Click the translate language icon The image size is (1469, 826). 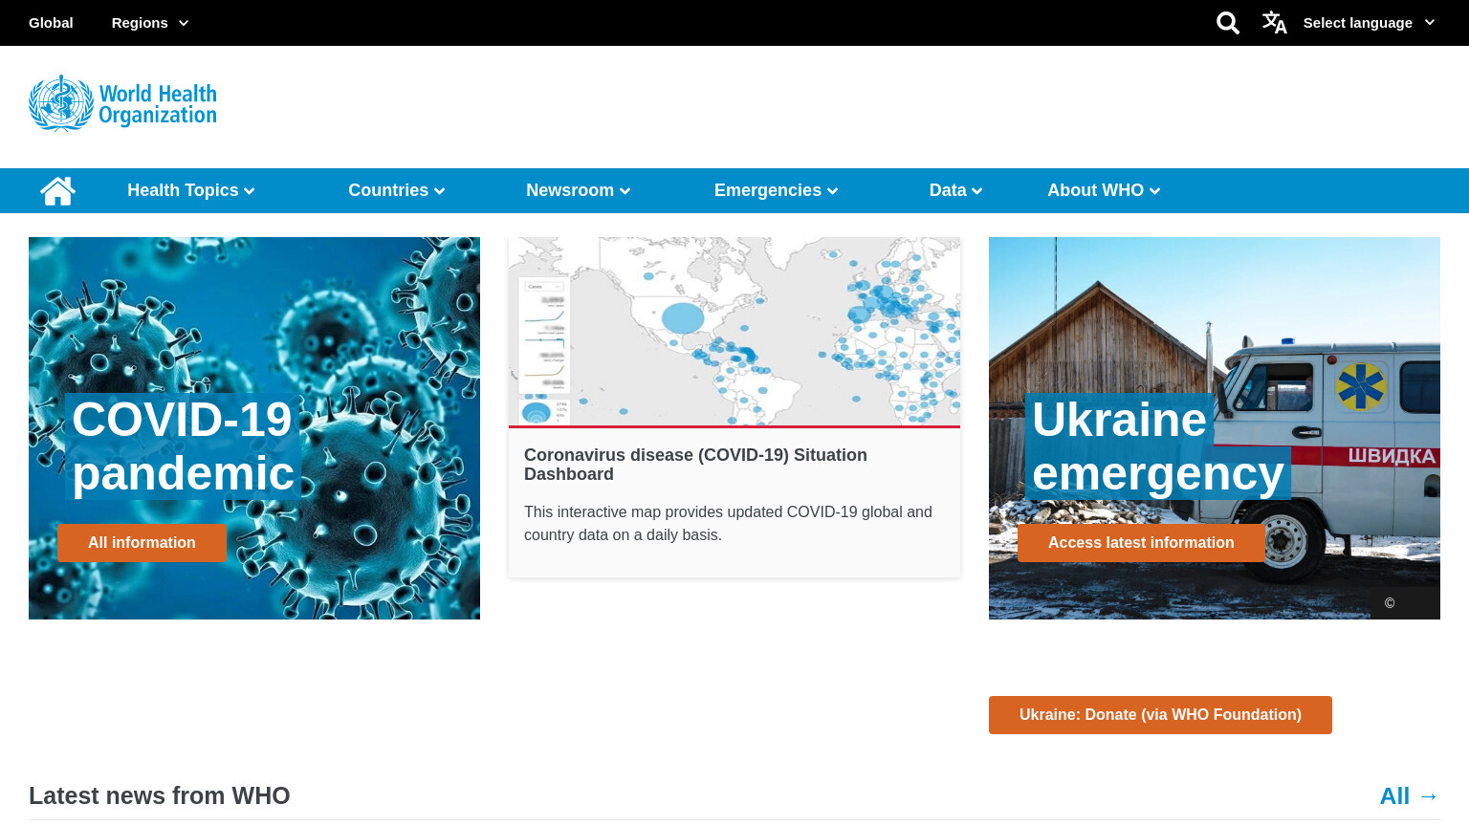click(1274, 22)
